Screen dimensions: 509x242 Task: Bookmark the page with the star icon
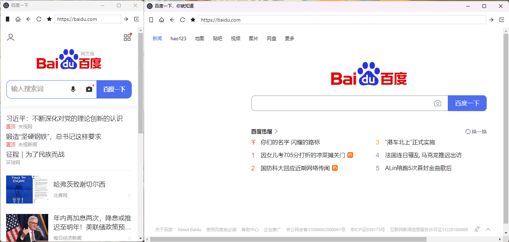pos(193,20)
